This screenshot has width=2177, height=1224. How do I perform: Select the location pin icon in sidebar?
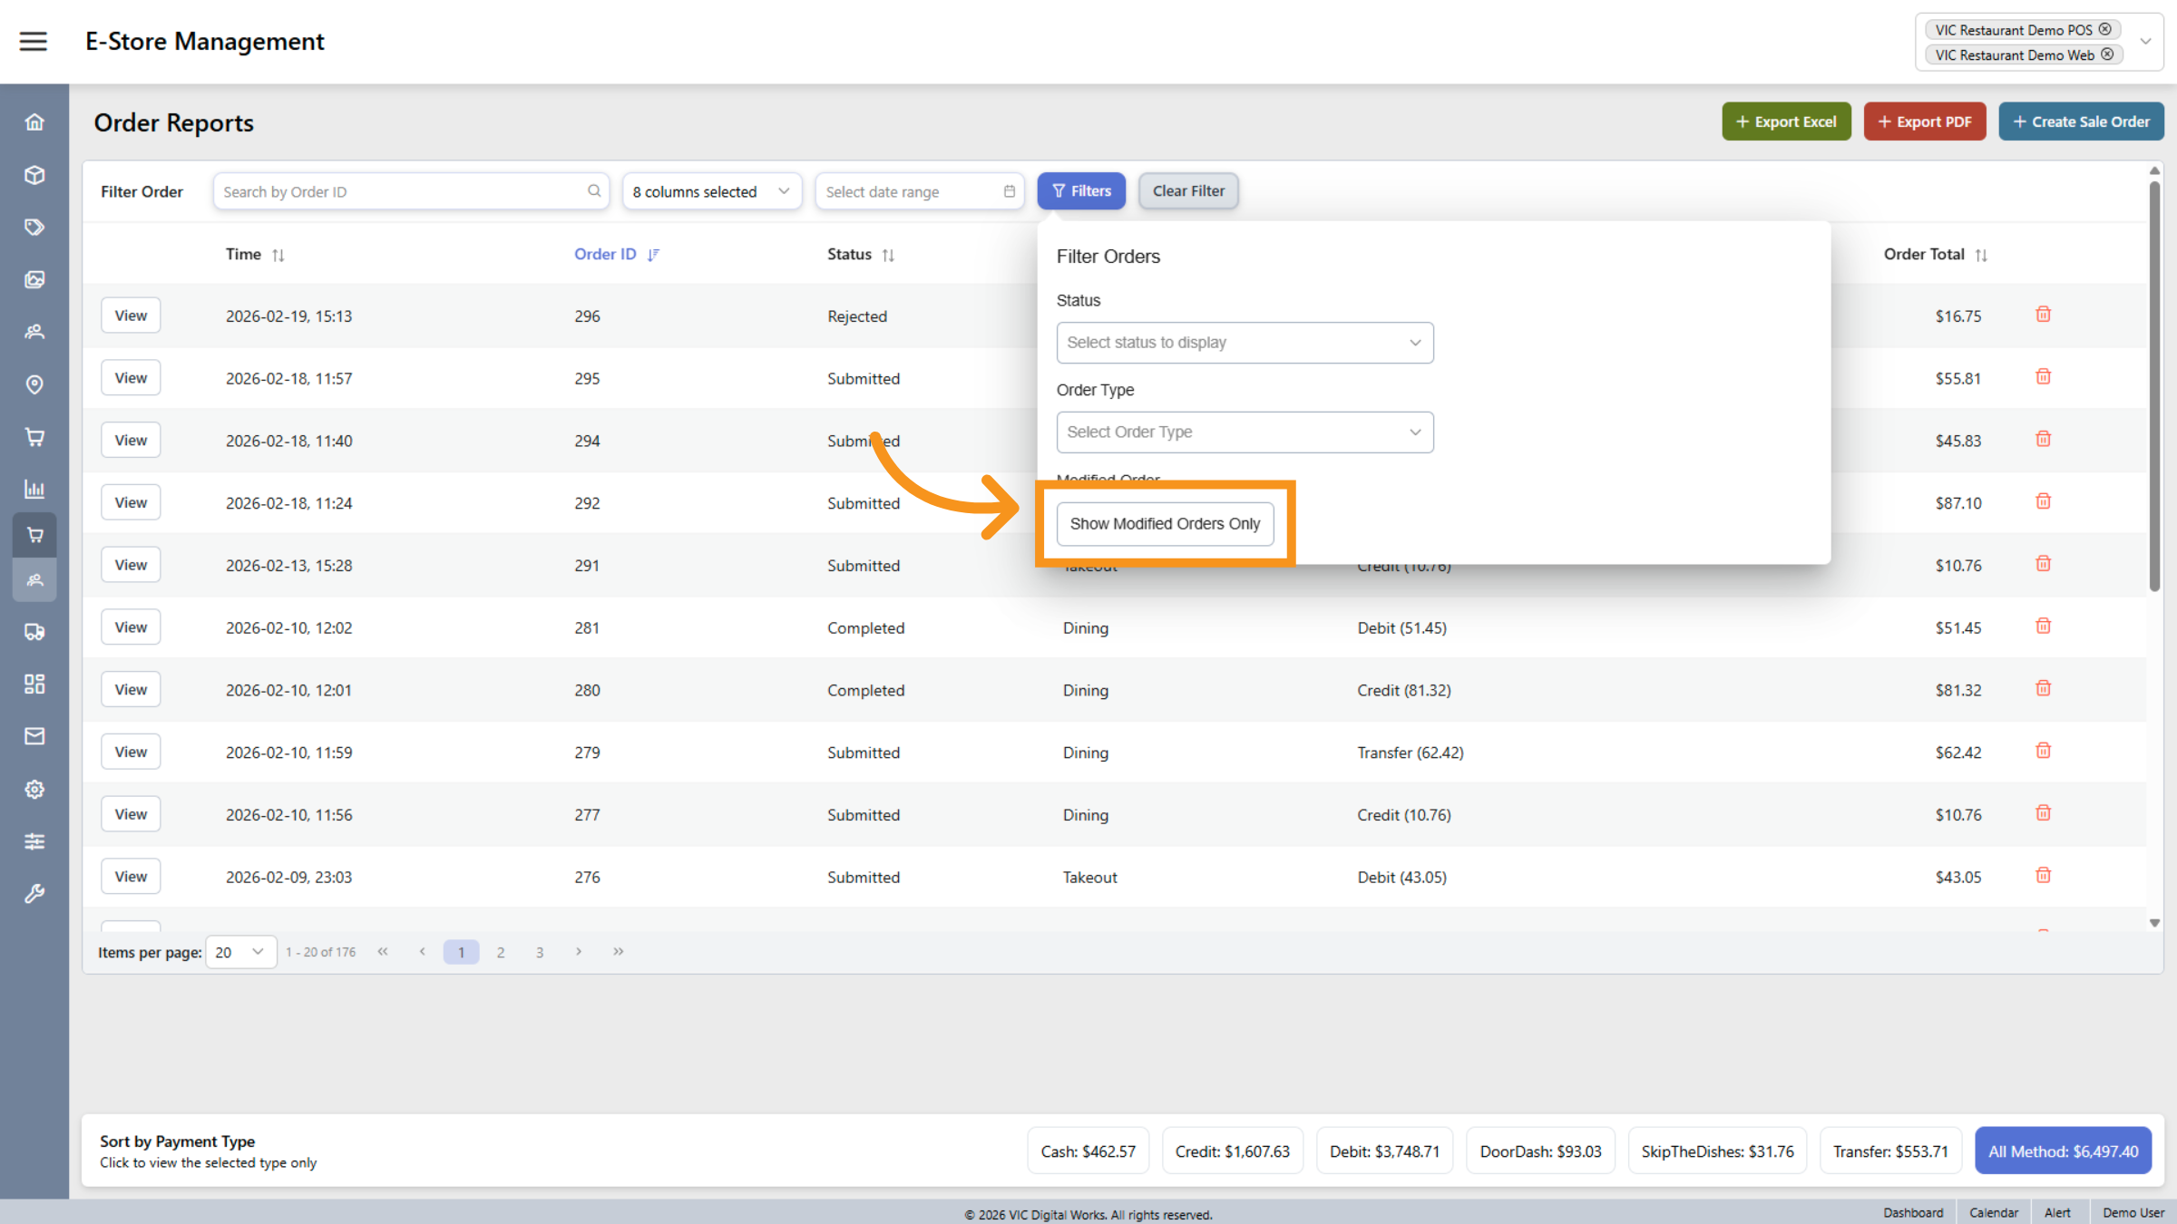(34, 384)
